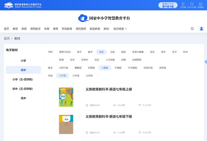Click the floating side widget icon

[206, 62]
